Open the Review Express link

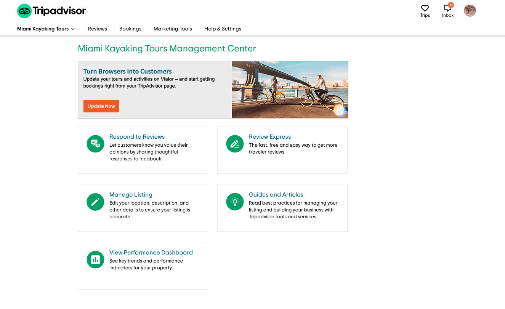270,137
